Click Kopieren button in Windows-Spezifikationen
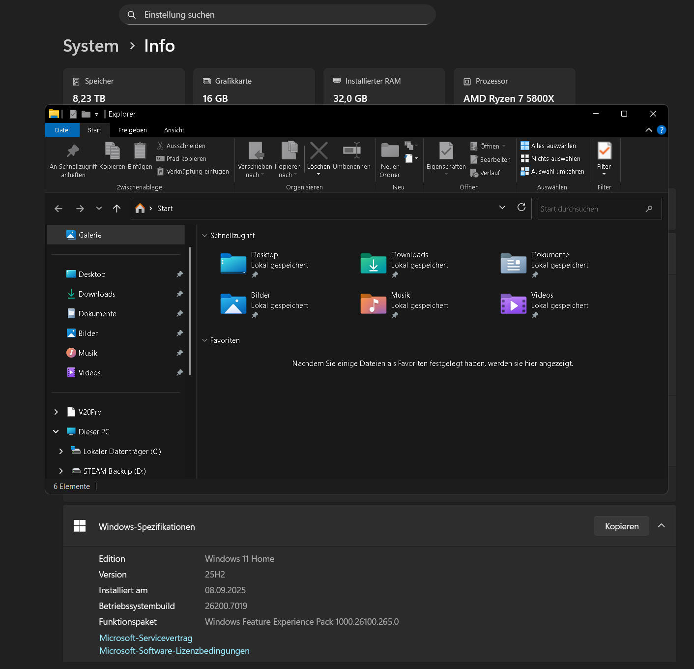Viewport: 694px width, 669px height. coord(622,526)
